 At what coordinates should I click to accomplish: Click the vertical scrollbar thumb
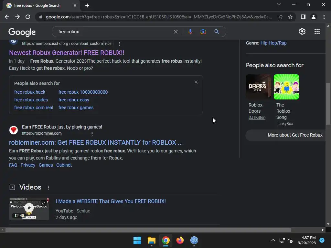point(328,103)
